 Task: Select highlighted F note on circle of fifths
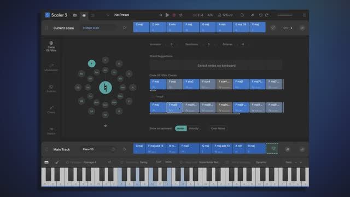tap(91, 63)
